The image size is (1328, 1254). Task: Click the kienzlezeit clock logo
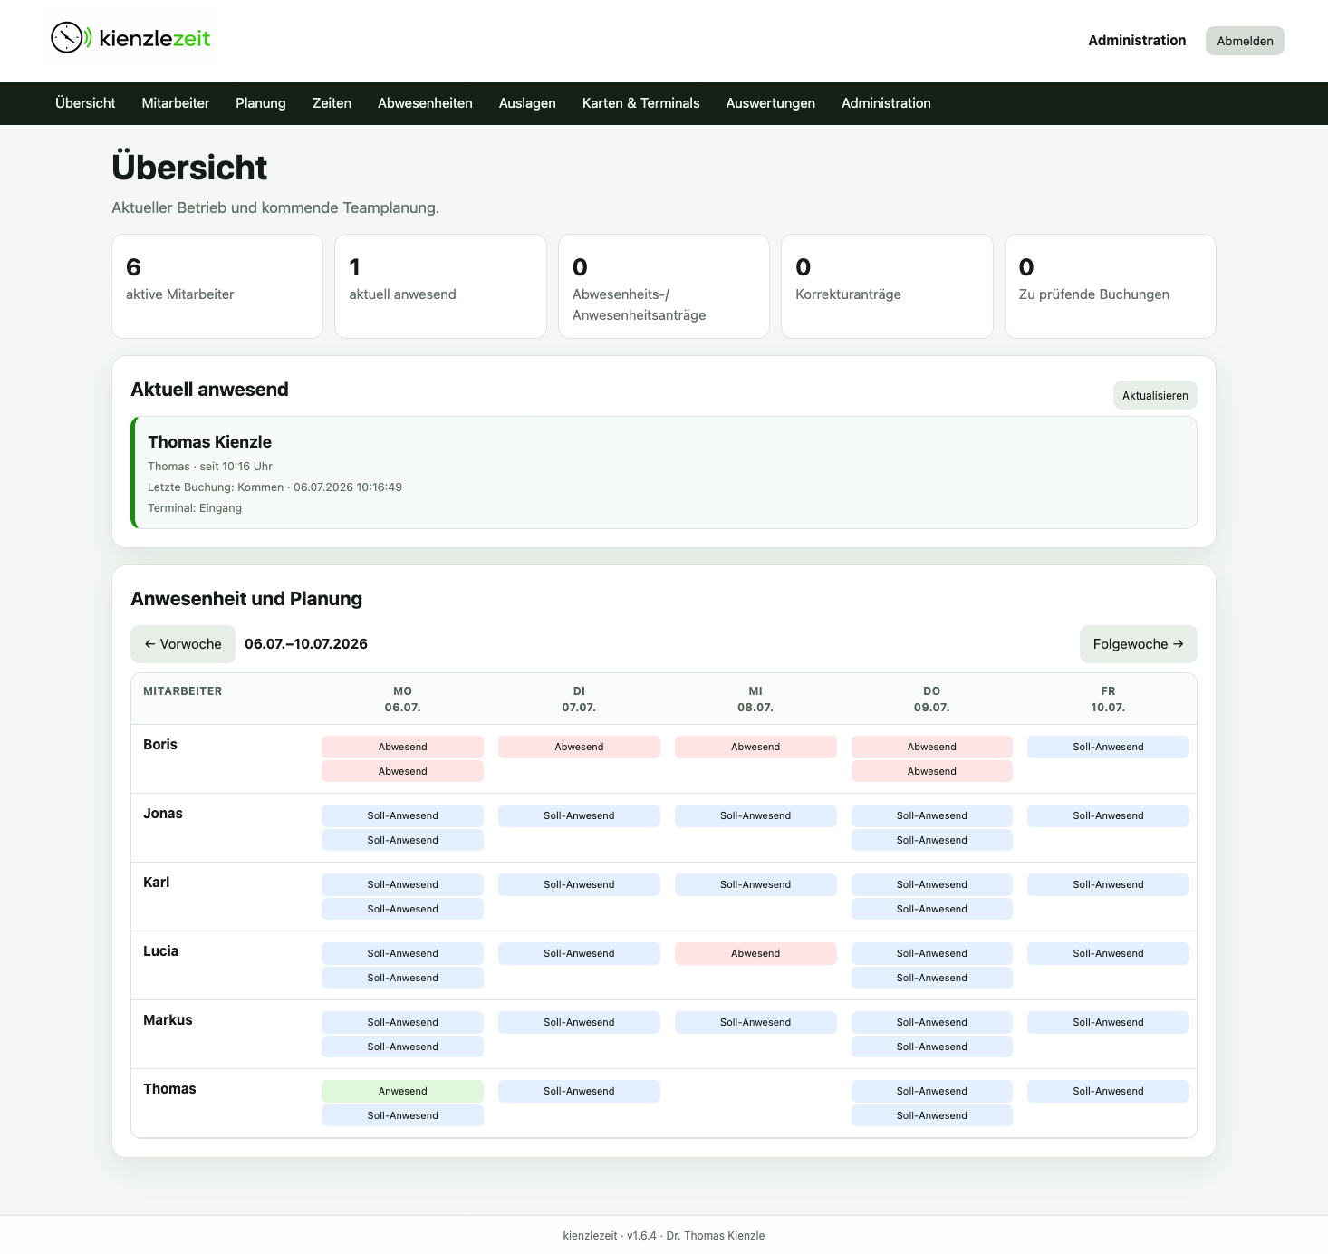pyautogui.click(x=130, y=38)
